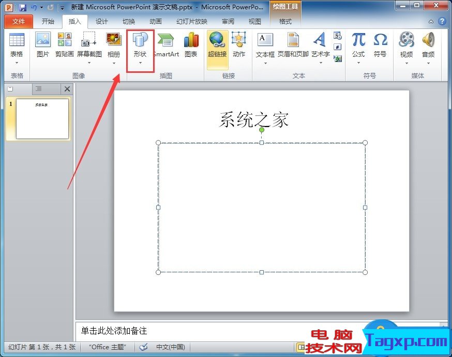Click the 文本框 text box icon

pyautogui.click(x=265, y=40)
